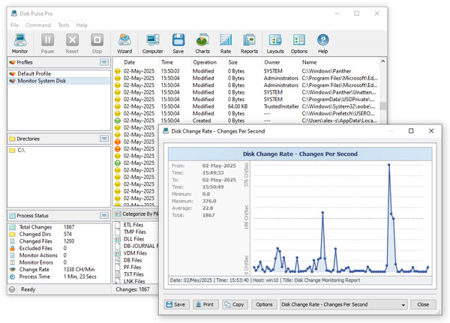Image resolution: width=450 pixels, height=323 pixels.
Task: Select the C:\ directory entry
Action: (x=58, y=150)
